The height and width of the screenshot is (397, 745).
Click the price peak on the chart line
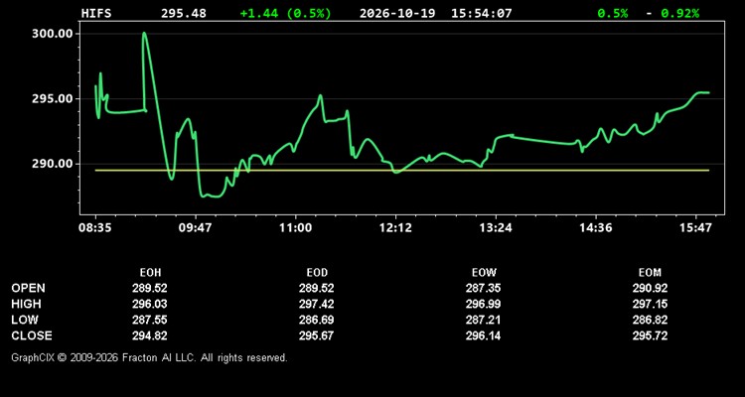[144, 33]
